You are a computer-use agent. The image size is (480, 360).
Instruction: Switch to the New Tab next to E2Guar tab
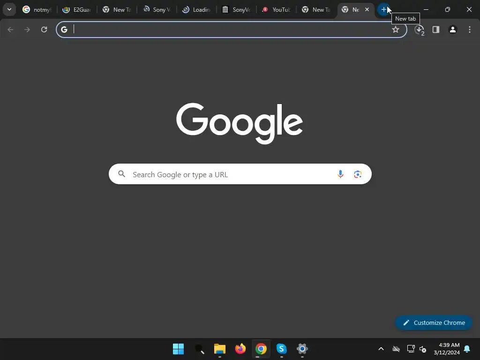(x=117, y=10)
